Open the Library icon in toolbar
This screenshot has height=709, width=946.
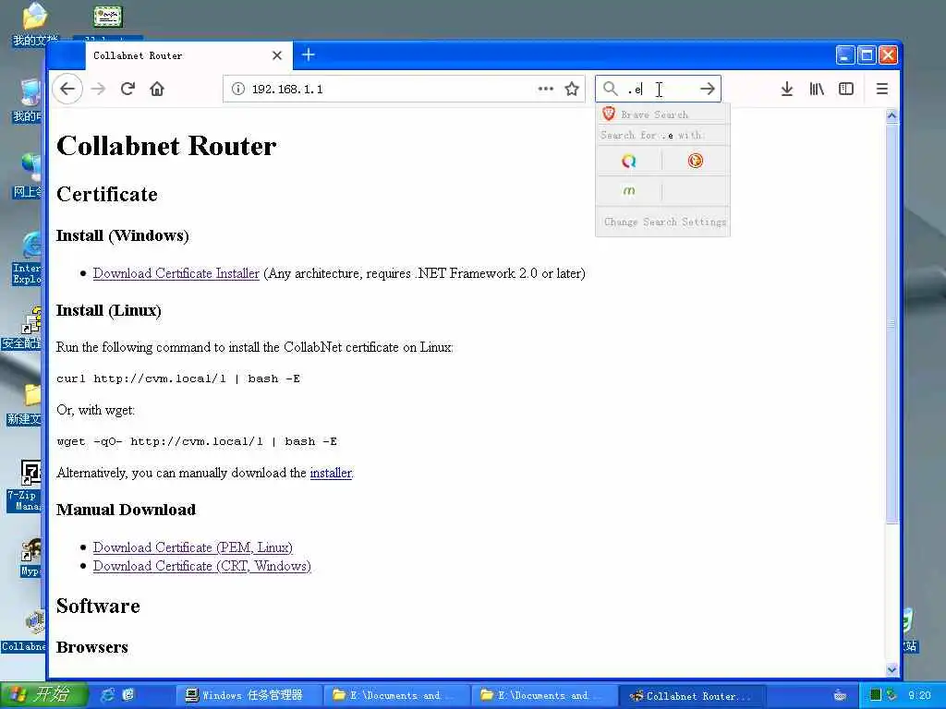[x=817, y=90]
